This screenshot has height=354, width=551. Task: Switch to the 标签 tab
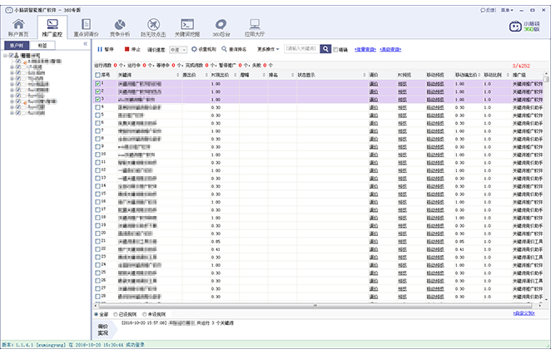tap(42, 47)
